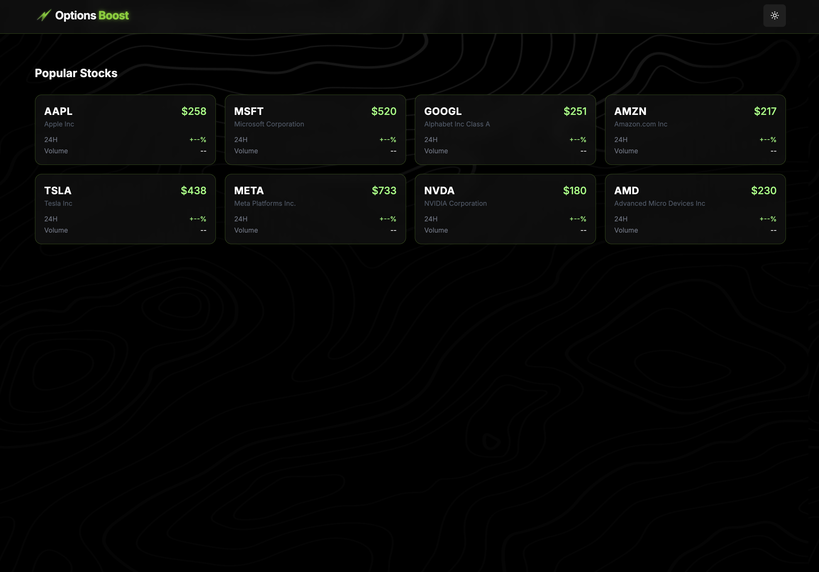Viewport: 819px width, 572px height.
Task: Select the META Meta Platforms card
Action: [x=315, y=209]
